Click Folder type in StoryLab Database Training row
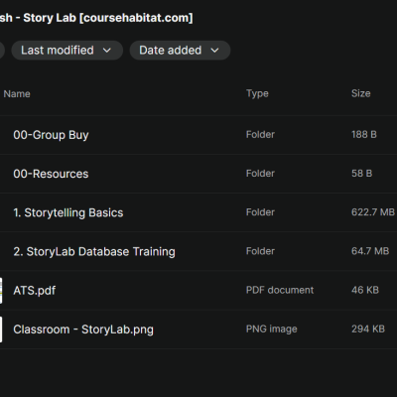Viewport: 397px width, 397px height. [260, 251]
